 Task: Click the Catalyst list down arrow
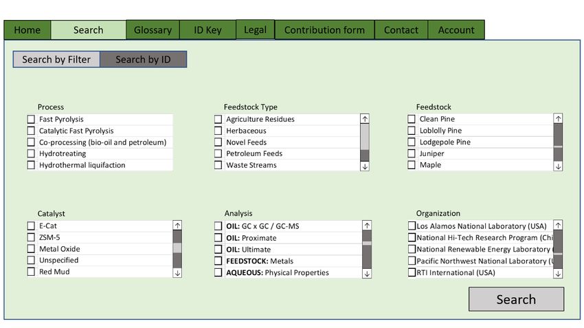pos(177,273)
